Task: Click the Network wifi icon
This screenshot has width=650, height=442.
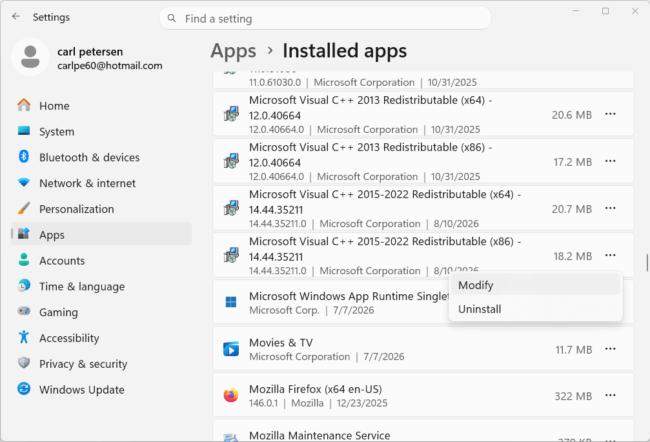Action: point(24,182)
